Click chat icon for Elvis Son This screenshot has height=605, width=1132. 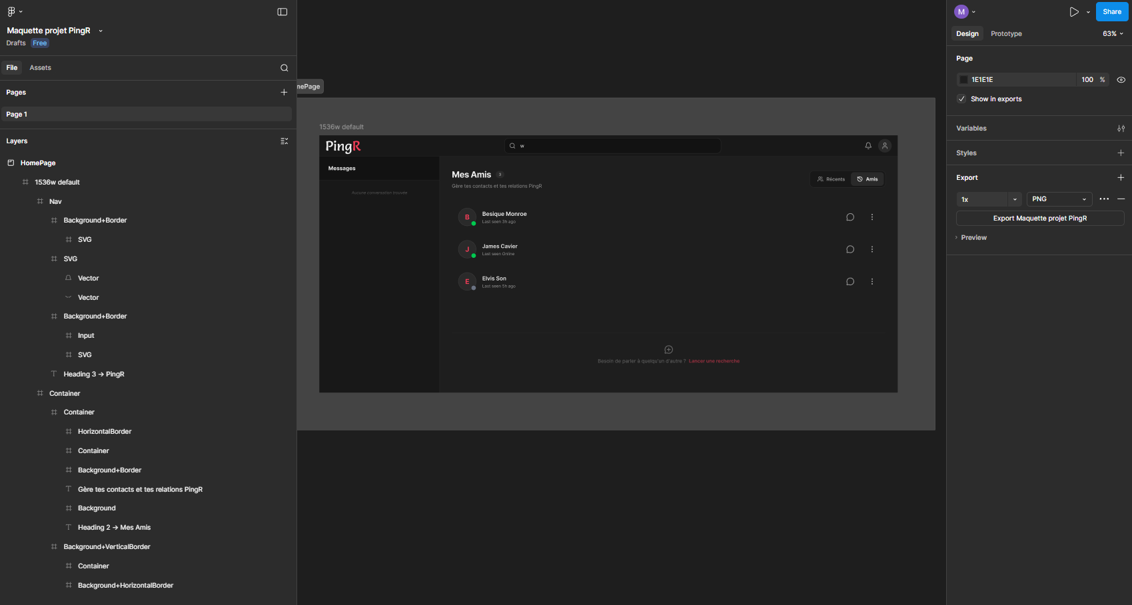coord(850,282)
